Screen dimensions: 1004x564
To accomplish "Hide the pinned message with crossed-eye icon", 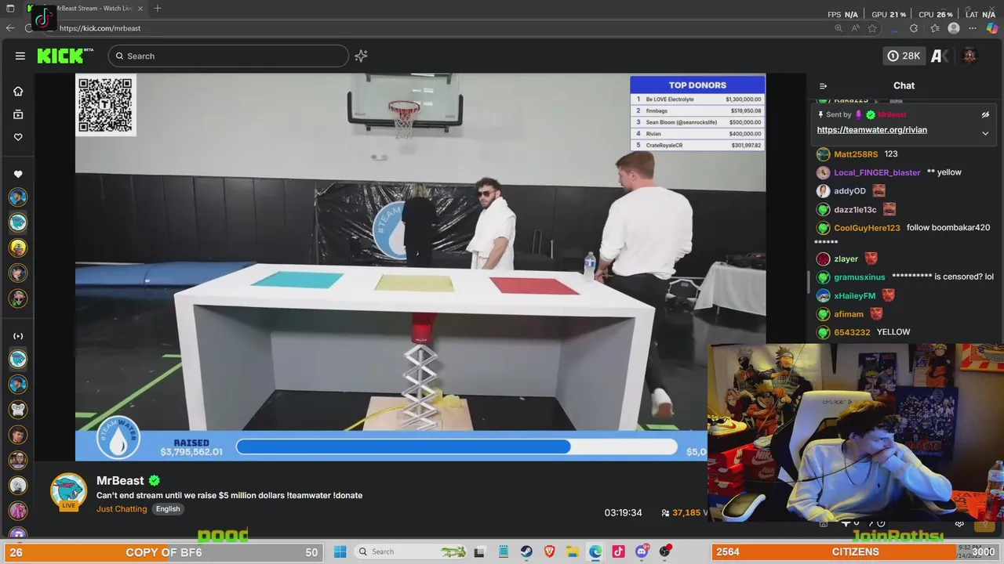I will tap(985, 114).
